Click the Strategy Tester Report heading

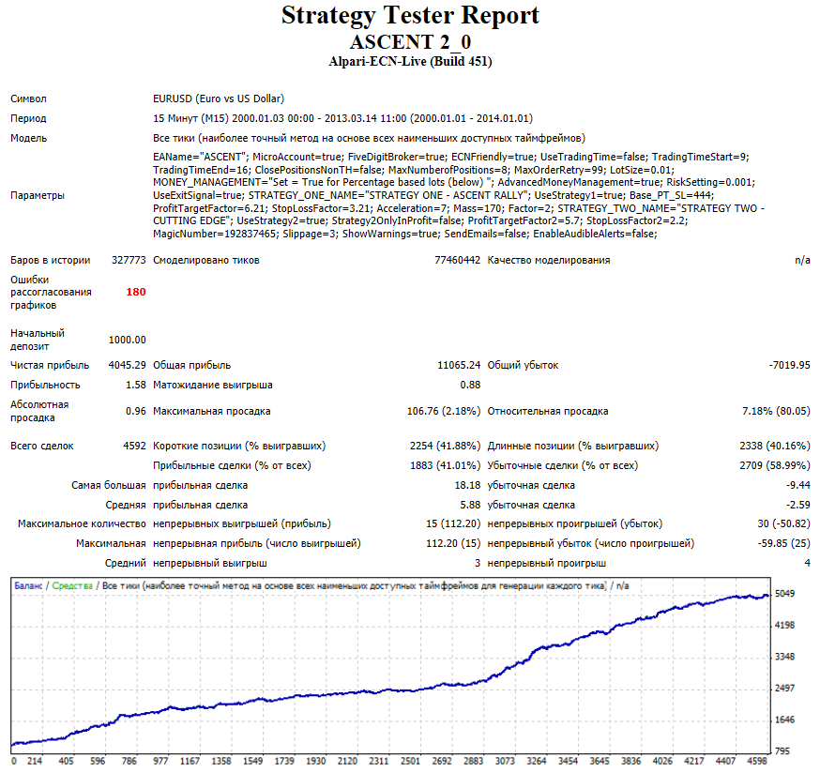(410, 15)
